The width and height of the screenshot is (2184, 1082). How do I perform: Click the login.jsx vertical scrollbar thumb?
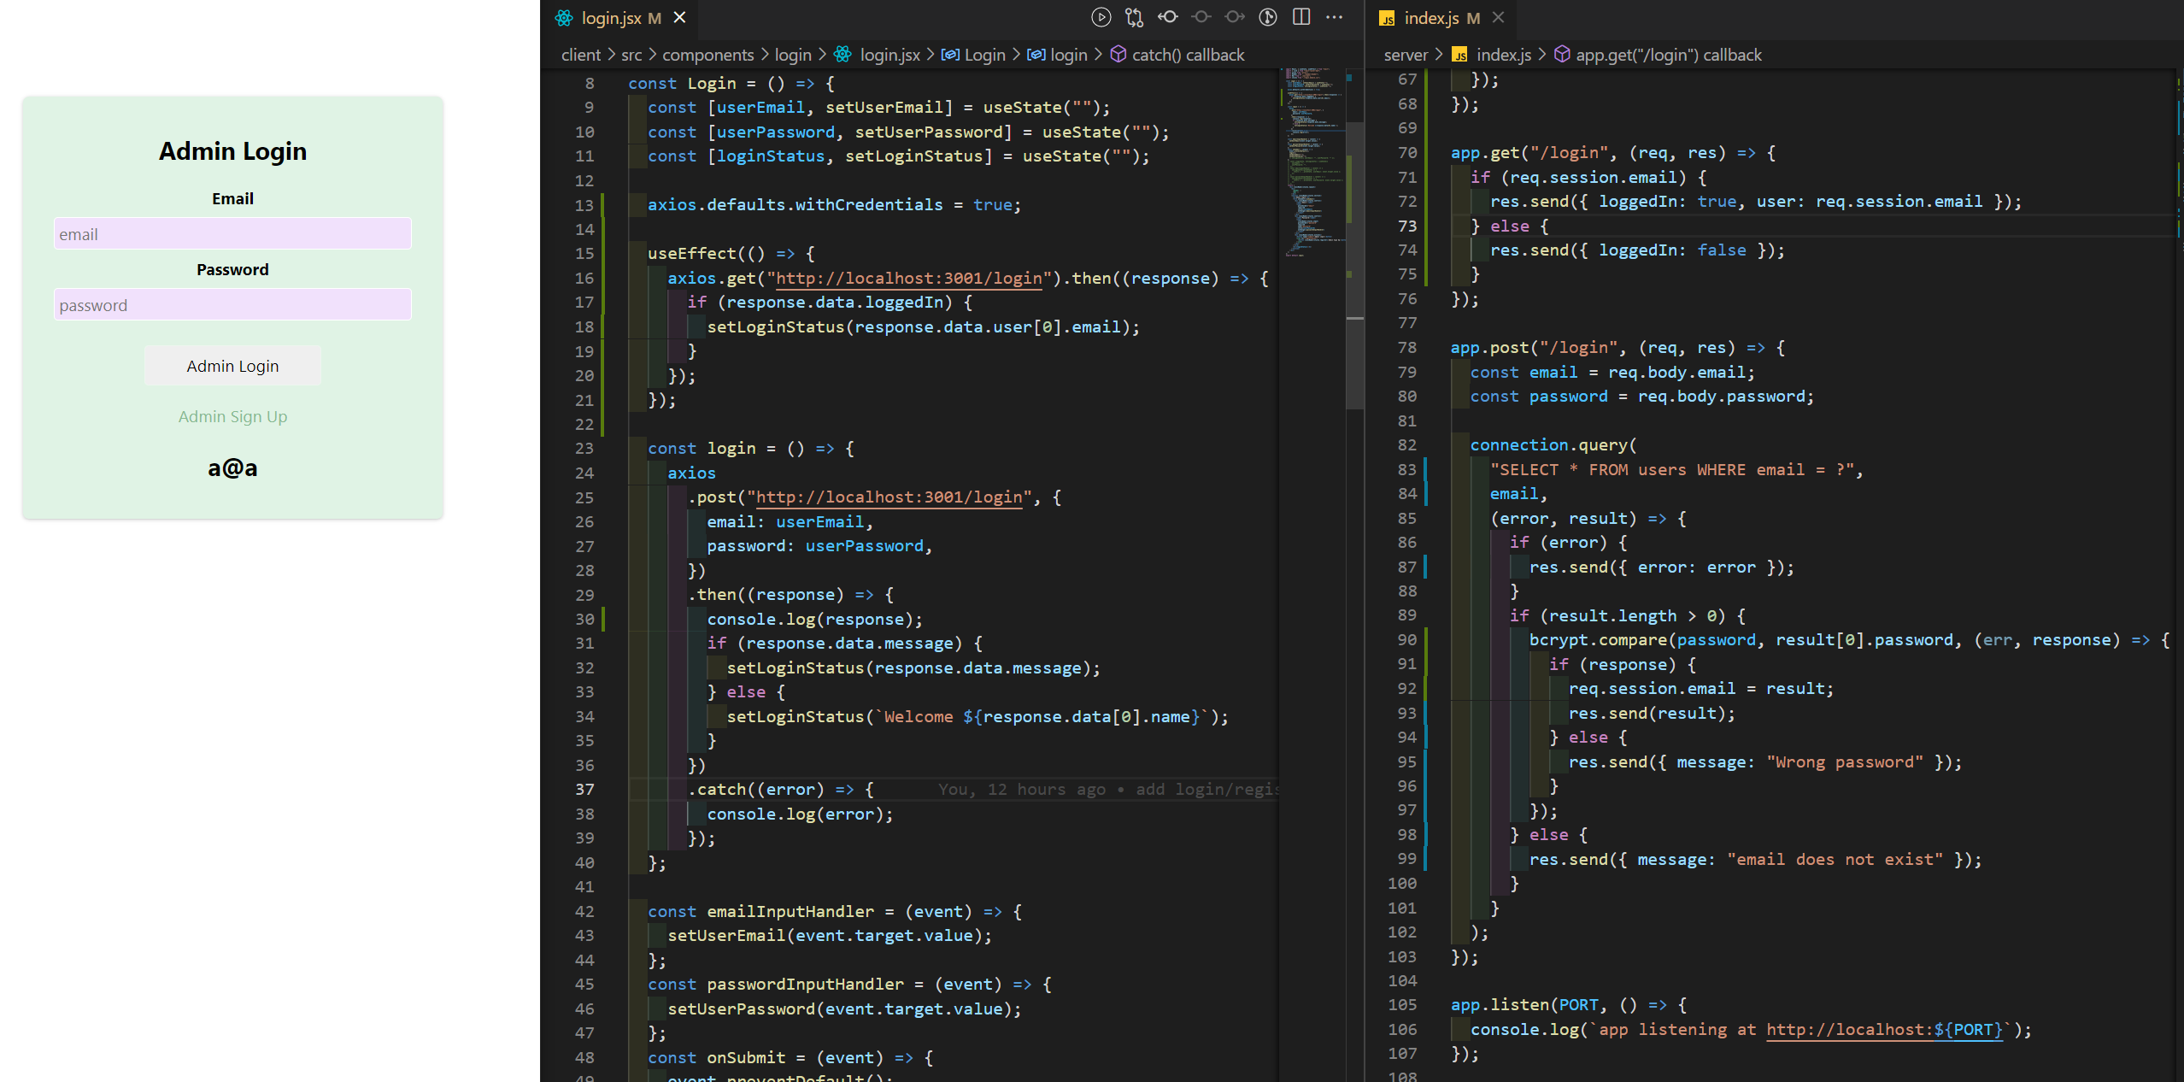pyautogui.click(x=1354, y=256)
